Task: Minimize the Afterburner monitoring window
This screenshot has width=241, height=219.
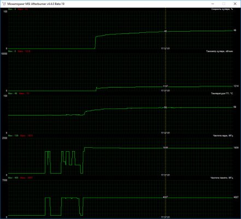Action: tap(213, 4)
